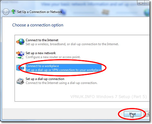Image resolution: width=152 pixels, height=124 pixels.
Task: Choose the Connect to the Internet option title
Action: click(x=42, y=40)
